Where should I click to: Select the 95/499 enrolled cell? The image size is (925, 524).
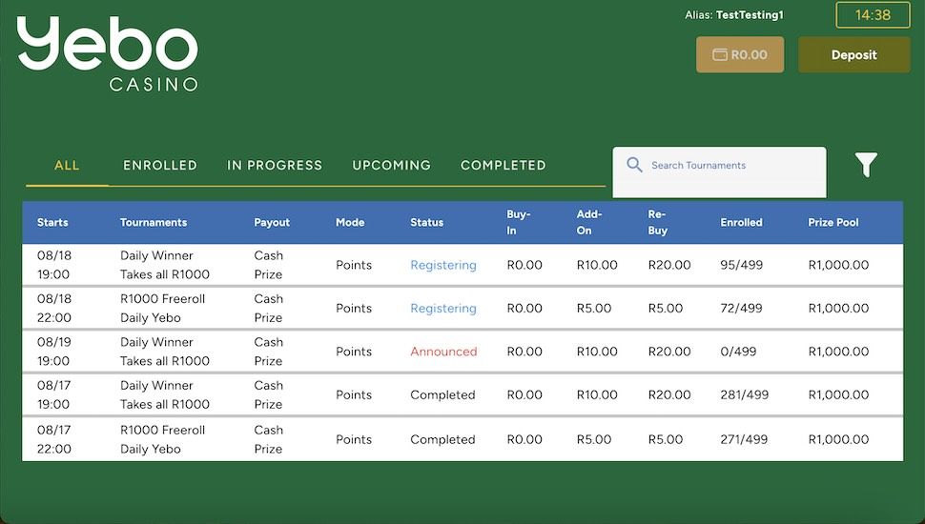[x=741, y=265]
